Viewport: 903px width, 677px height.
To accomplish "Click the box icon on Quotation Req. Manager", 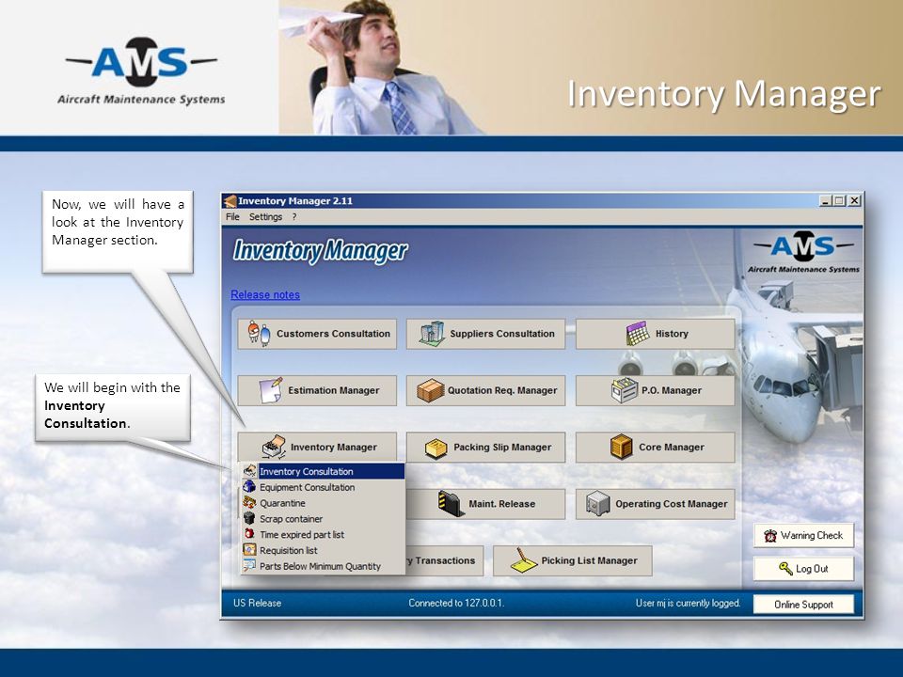I will [430, 390].
